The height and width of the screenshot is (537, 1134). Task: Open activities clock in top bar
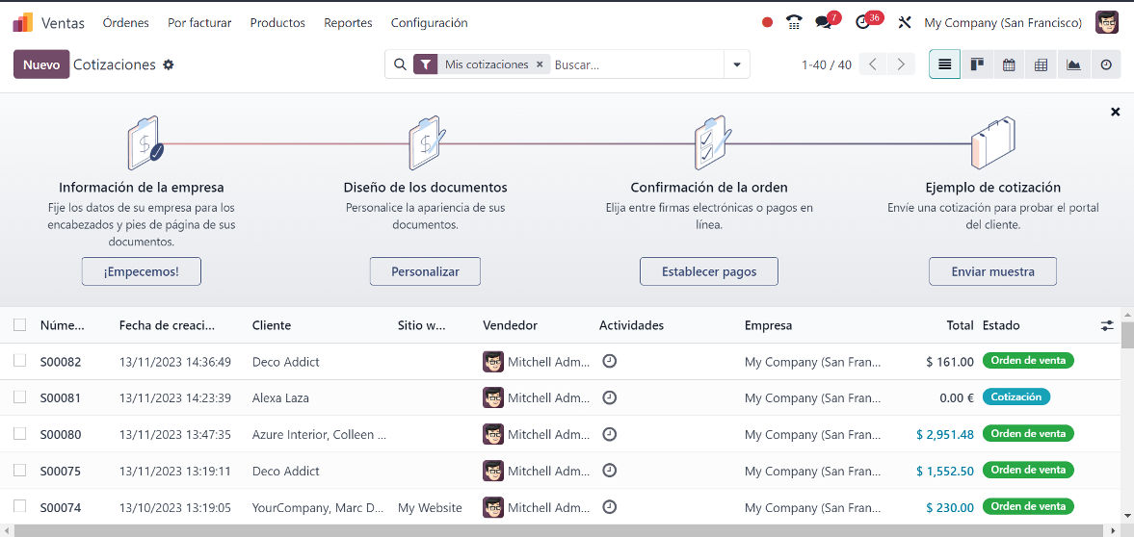pos(863,22)
